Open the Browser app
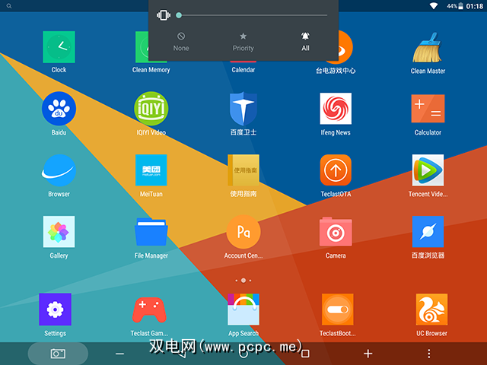This screenshot has height=365, width=487. (59, 170)
